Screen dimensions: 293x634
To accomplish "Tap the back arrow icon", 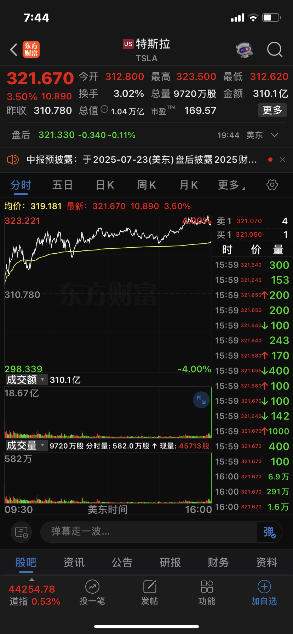I will pos(14,50).
